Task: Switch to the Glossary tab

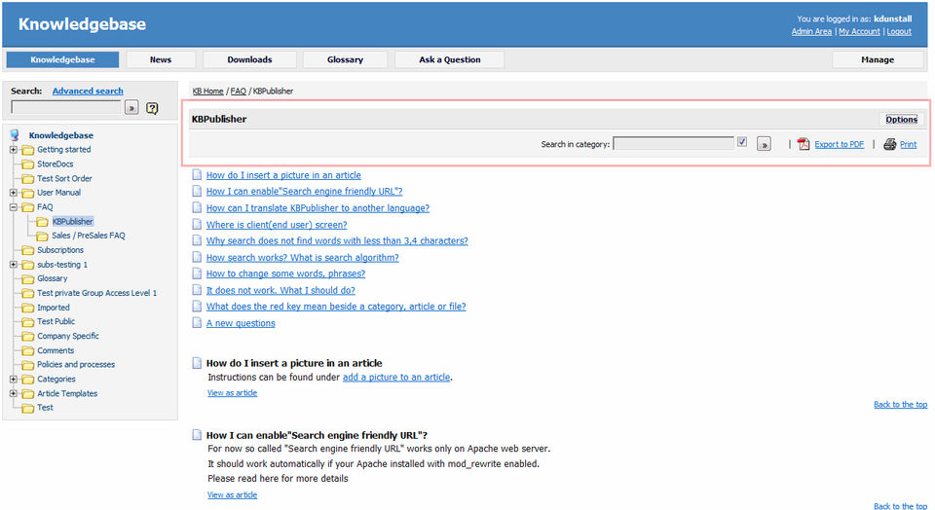Action: point(345,59)
